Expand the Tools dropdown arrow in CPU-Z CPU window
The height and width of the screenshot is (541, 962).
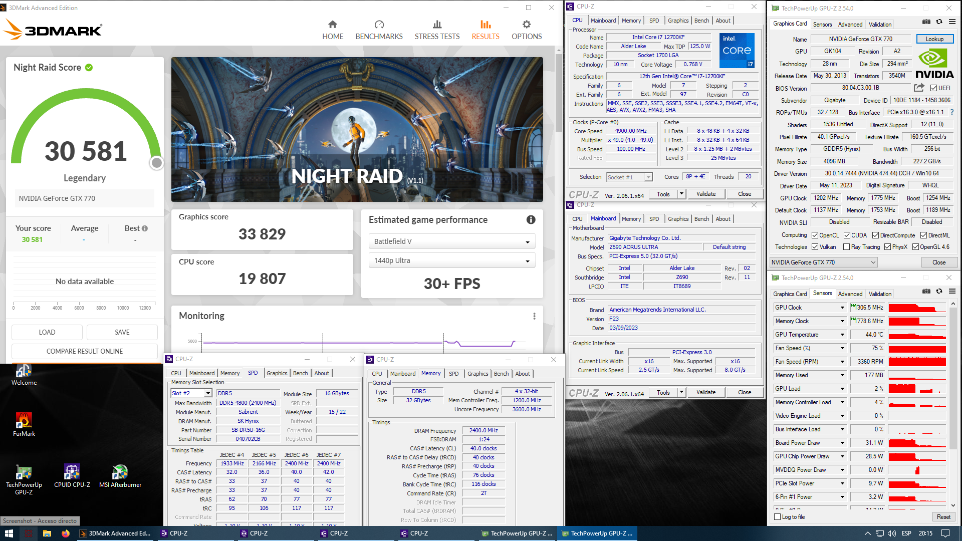pyautogui.click(x=681, y=194)
